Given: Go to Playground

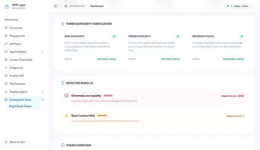Looking at the screenshot, I should (x=24, y=36).
